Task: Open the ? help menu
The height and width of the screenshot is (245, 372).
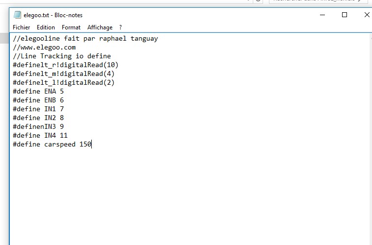Action: [x=121, y=27]
